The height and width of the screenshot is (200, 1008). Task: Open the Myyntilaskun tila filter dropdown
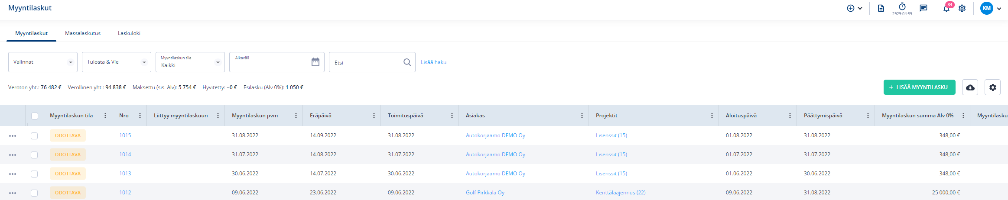coord(190,62)
